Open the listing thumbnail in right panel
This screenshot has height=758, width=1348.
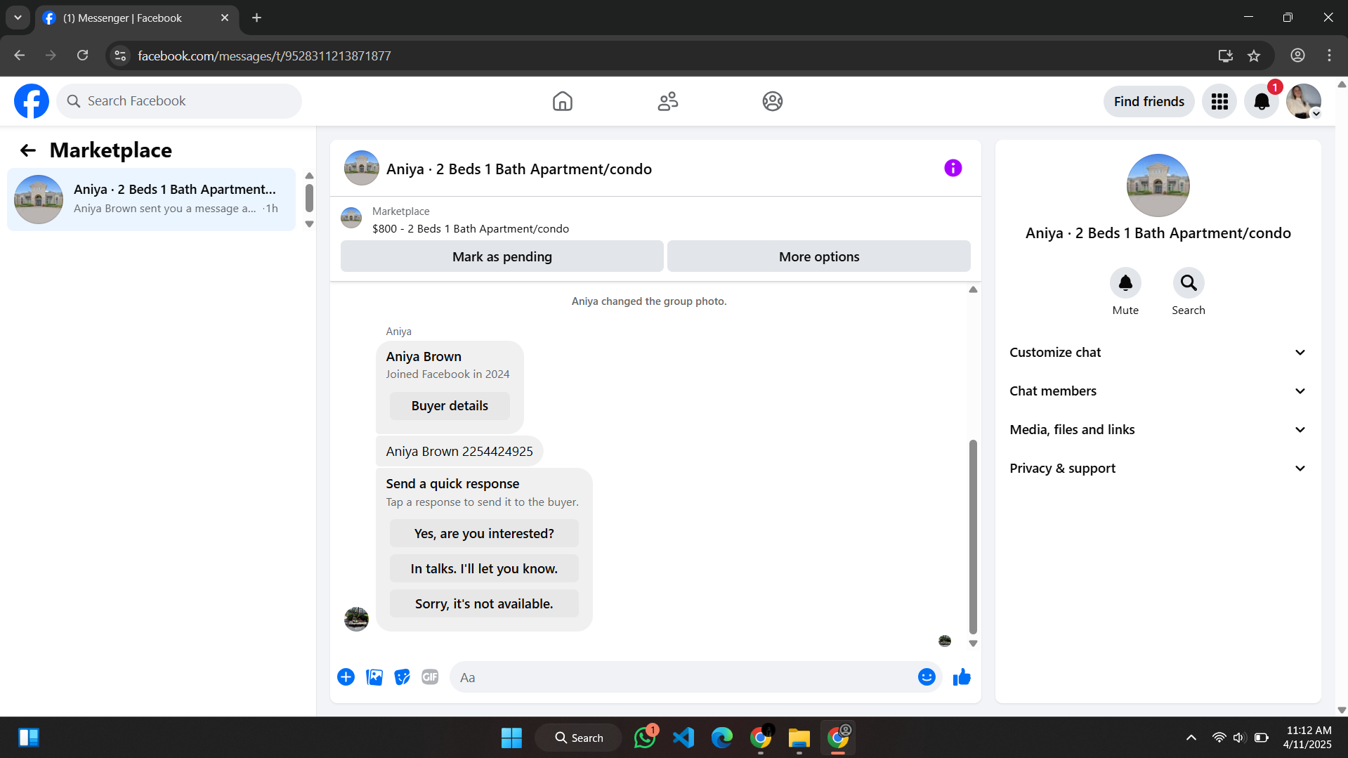[1158, 185]
